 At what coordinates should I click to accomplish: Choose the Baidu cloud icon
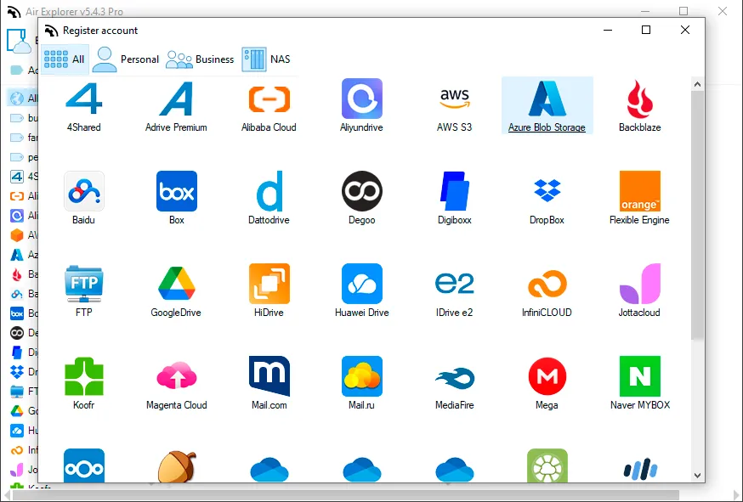tap(84, 191)
